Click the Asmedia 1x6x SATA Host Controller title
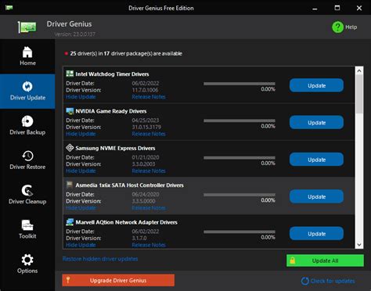 pyautogui.click(x=129, y=185)
